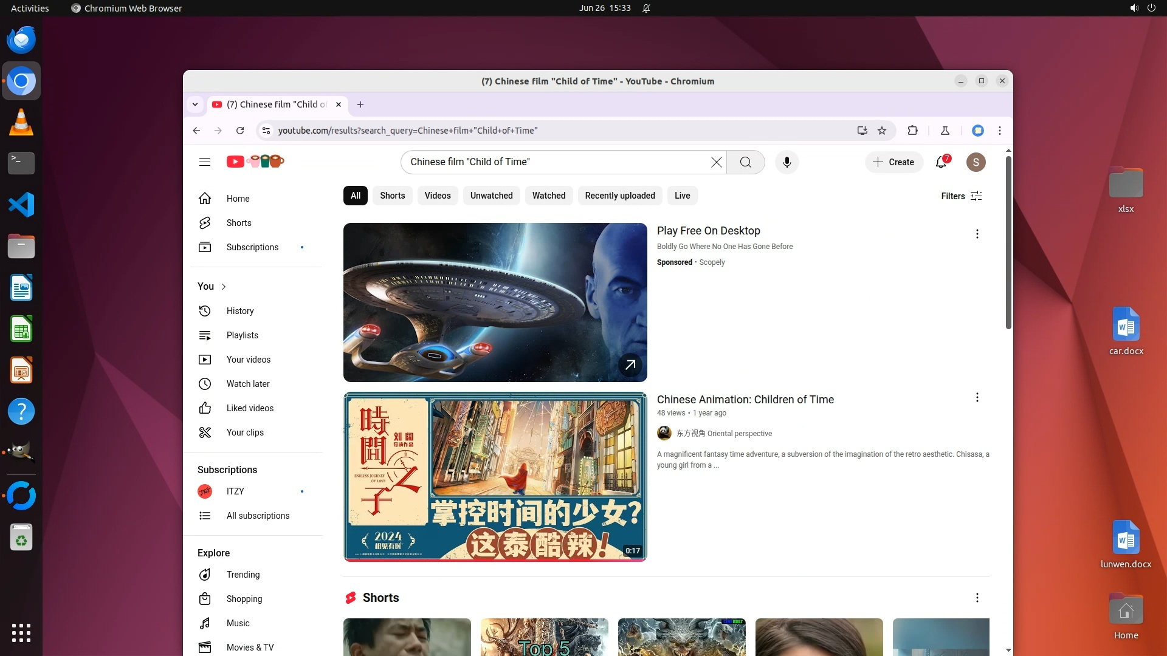Open History in sidebar
Viewport: 1167px width, 656px height.
click(240, 311)
